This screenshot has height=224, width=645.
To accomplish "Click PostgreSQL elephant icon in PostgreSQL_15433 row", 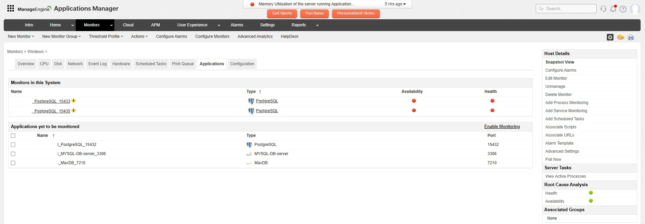I will 251,101.
